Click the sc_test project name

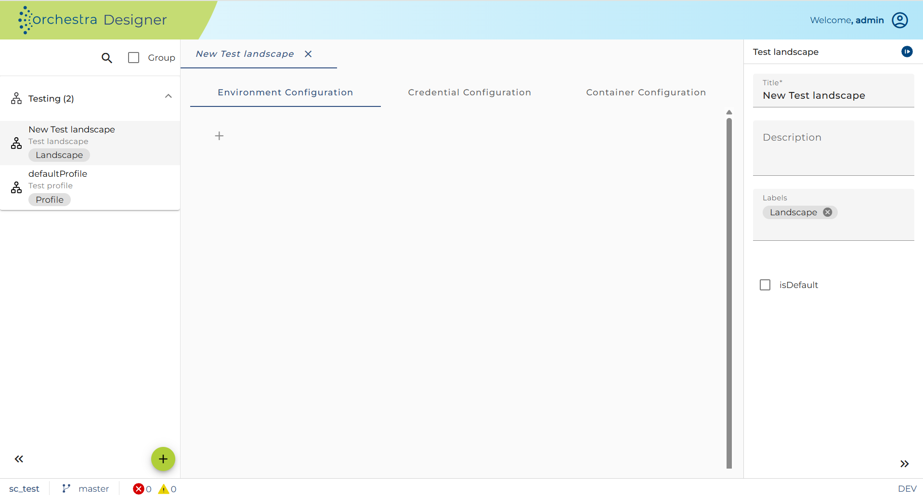(24, 489)
